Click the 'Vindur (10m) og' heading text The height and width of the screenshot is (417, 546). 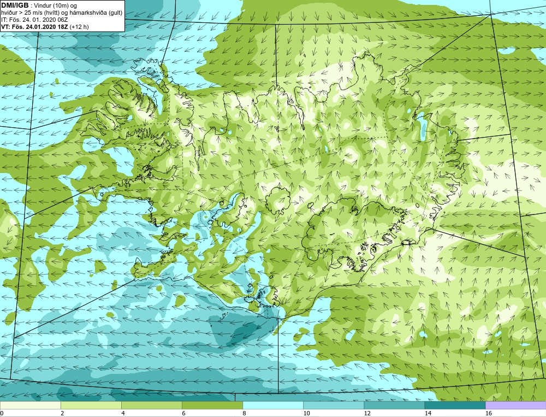point(55,5)
